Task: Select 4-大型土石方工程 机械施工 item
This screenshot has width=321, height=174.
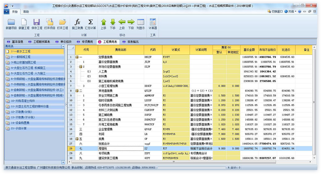Action: (x=34, y=68)
